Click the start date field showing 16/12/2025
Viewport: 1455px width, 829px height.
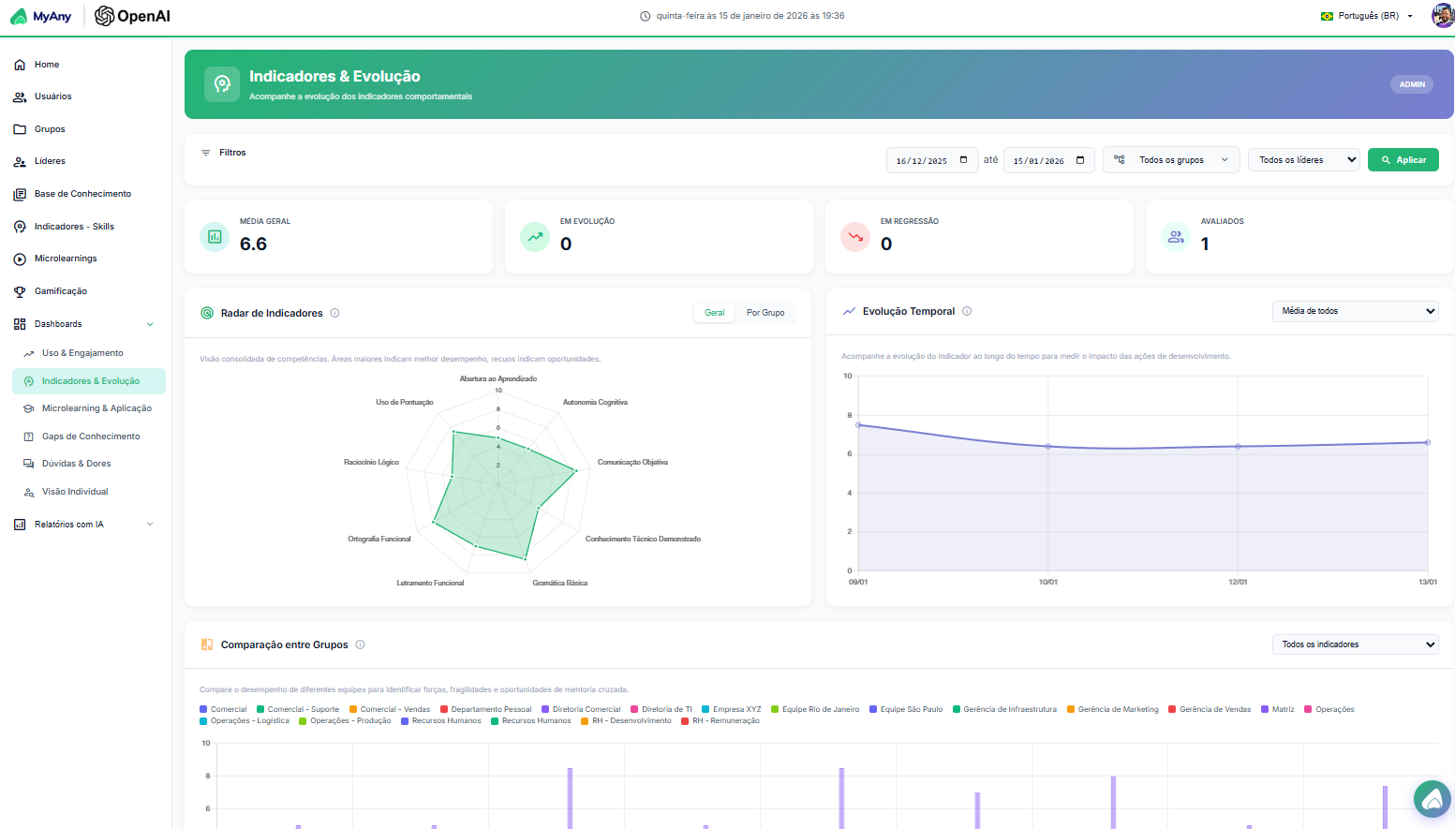931,159
